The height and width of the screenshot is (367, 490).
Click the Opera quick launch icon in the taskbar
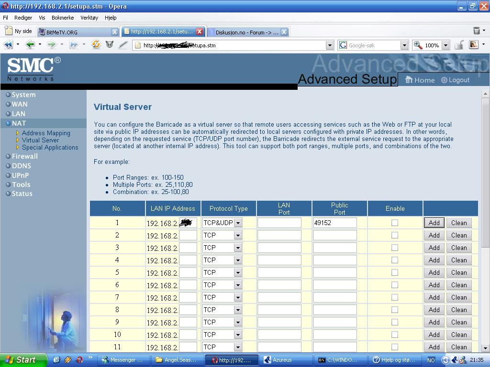click(79, 360)
